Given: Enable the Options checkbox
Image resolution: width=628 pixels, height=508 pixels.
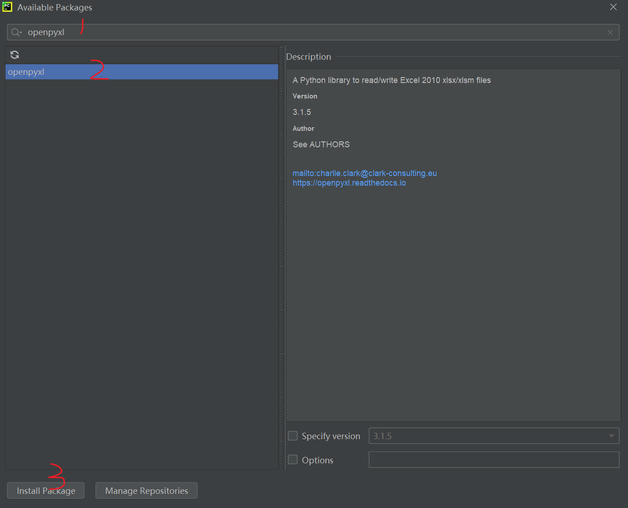Looking at the screenshot, I should [293, 460].
